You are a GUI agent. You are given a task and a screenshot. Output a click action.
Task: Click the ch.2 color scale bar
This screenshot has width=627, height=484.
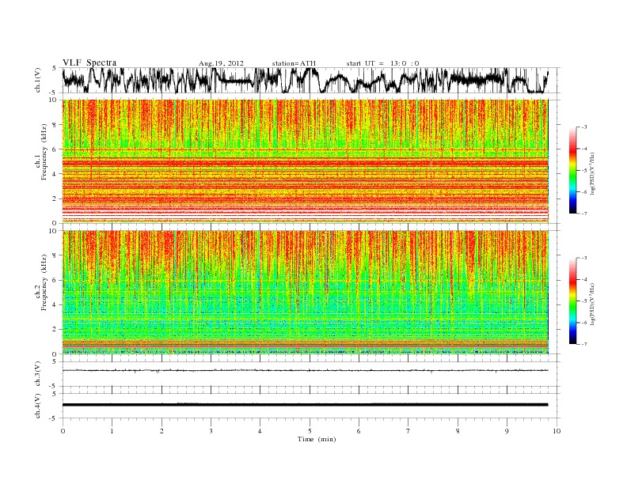click(x=572, y=301)
